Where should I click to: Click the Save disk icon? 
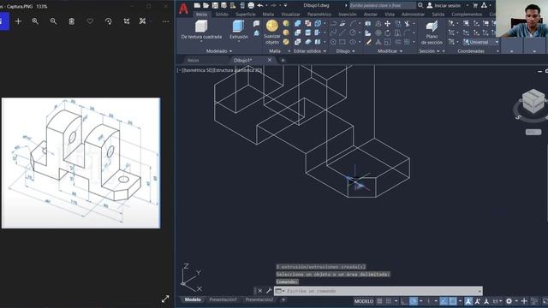[x=215, y=5]
